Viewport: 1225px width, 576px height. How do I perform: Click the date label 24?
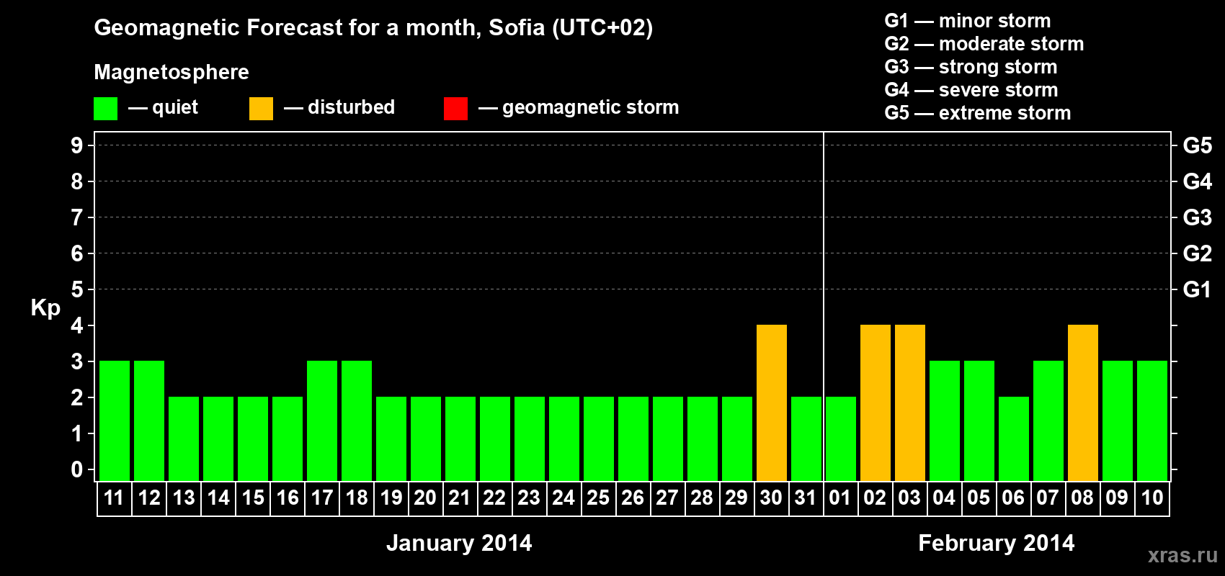click(x=563, y=498)
